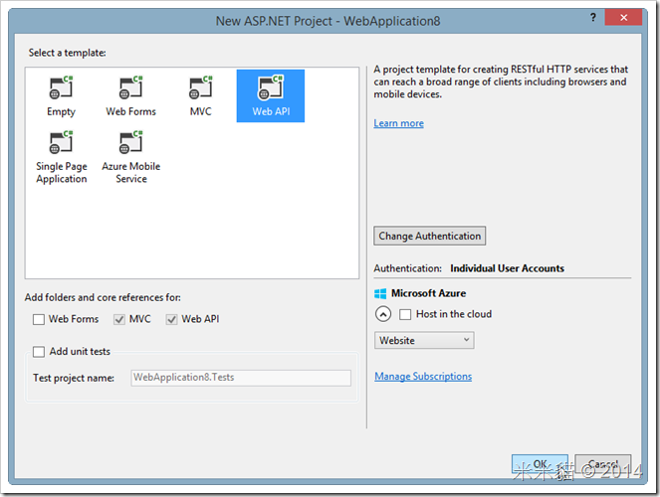Screen dimensions: 660x497
Task: Collapse the Microsoft Azure section chevron
Action: (x=383, y=314)
